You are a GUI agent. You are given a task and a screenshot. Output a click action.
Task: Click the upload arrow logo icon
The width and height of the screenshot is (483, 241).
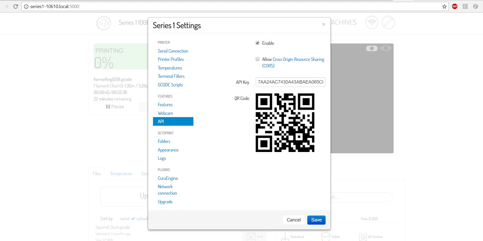coord(104,23)
